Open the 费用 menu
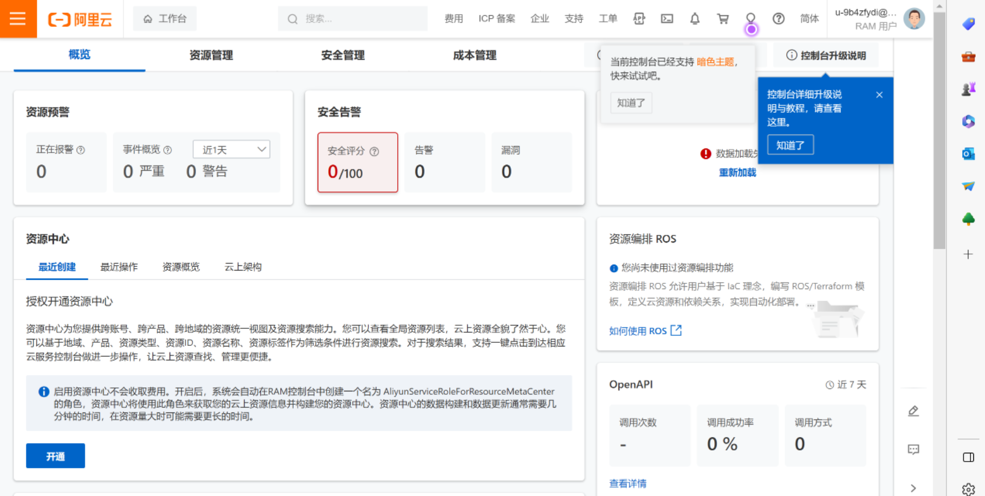This screenshot has height=496, width=985. (x=454, y=19)
